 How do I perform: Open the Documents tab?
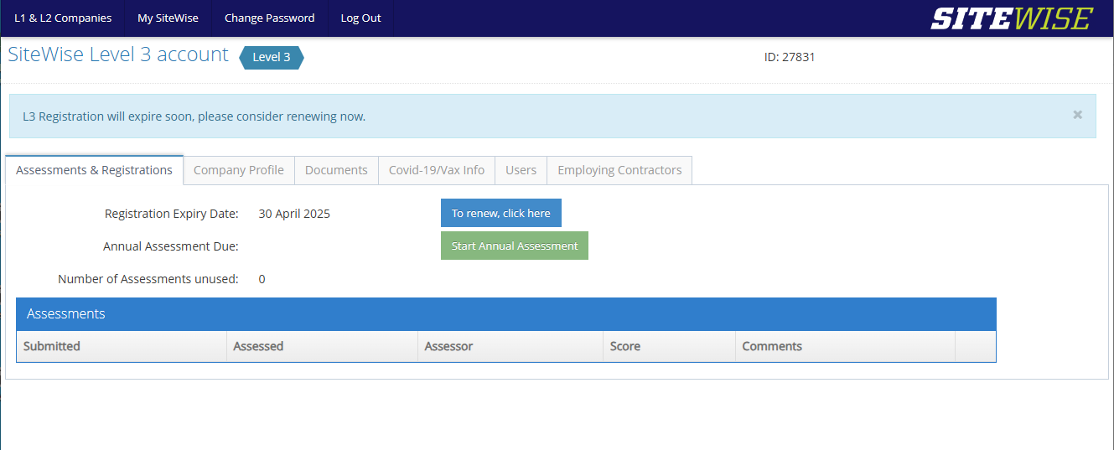tap(336, 170)
